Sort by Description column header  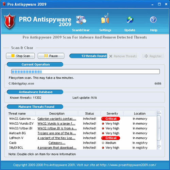pos(57,113)
